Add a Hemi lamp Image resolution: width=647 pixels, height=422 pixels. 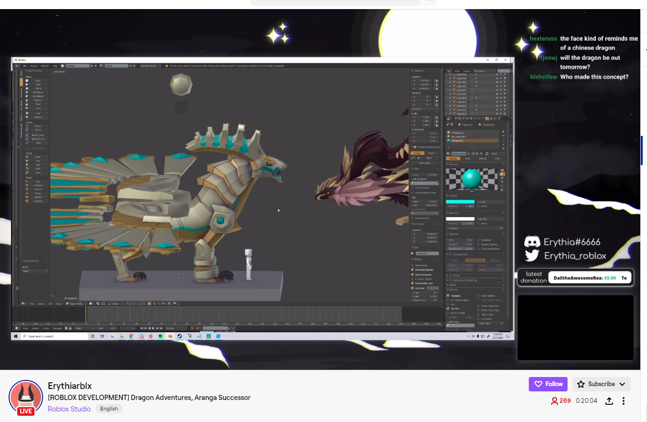click(x=37, y=168)
